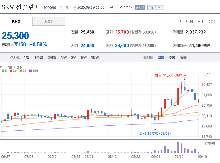The height and width of the screenshot is (163, 220).
Task: Select the 1일 line chart period
Action: coord(26,57)
